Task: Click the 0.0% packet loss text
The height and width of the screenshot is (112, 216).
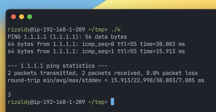Action: (x=172, y=73)
